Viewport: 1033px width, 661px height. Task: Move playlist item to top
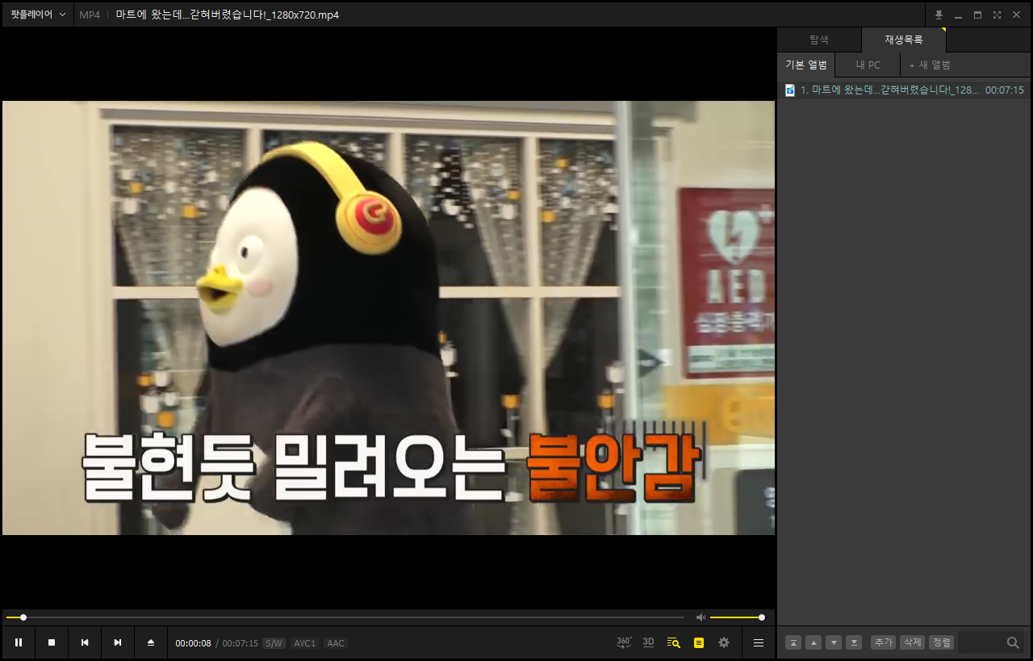click(x=794, y=642)
